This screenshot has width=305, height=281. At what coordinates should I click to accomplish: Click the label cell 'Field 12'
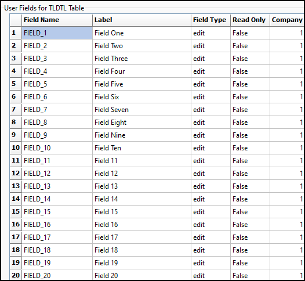(x=142, y=174)
